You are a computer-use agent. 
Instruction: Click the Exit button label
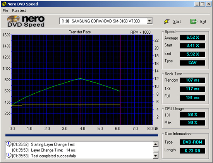pos(203,21)
